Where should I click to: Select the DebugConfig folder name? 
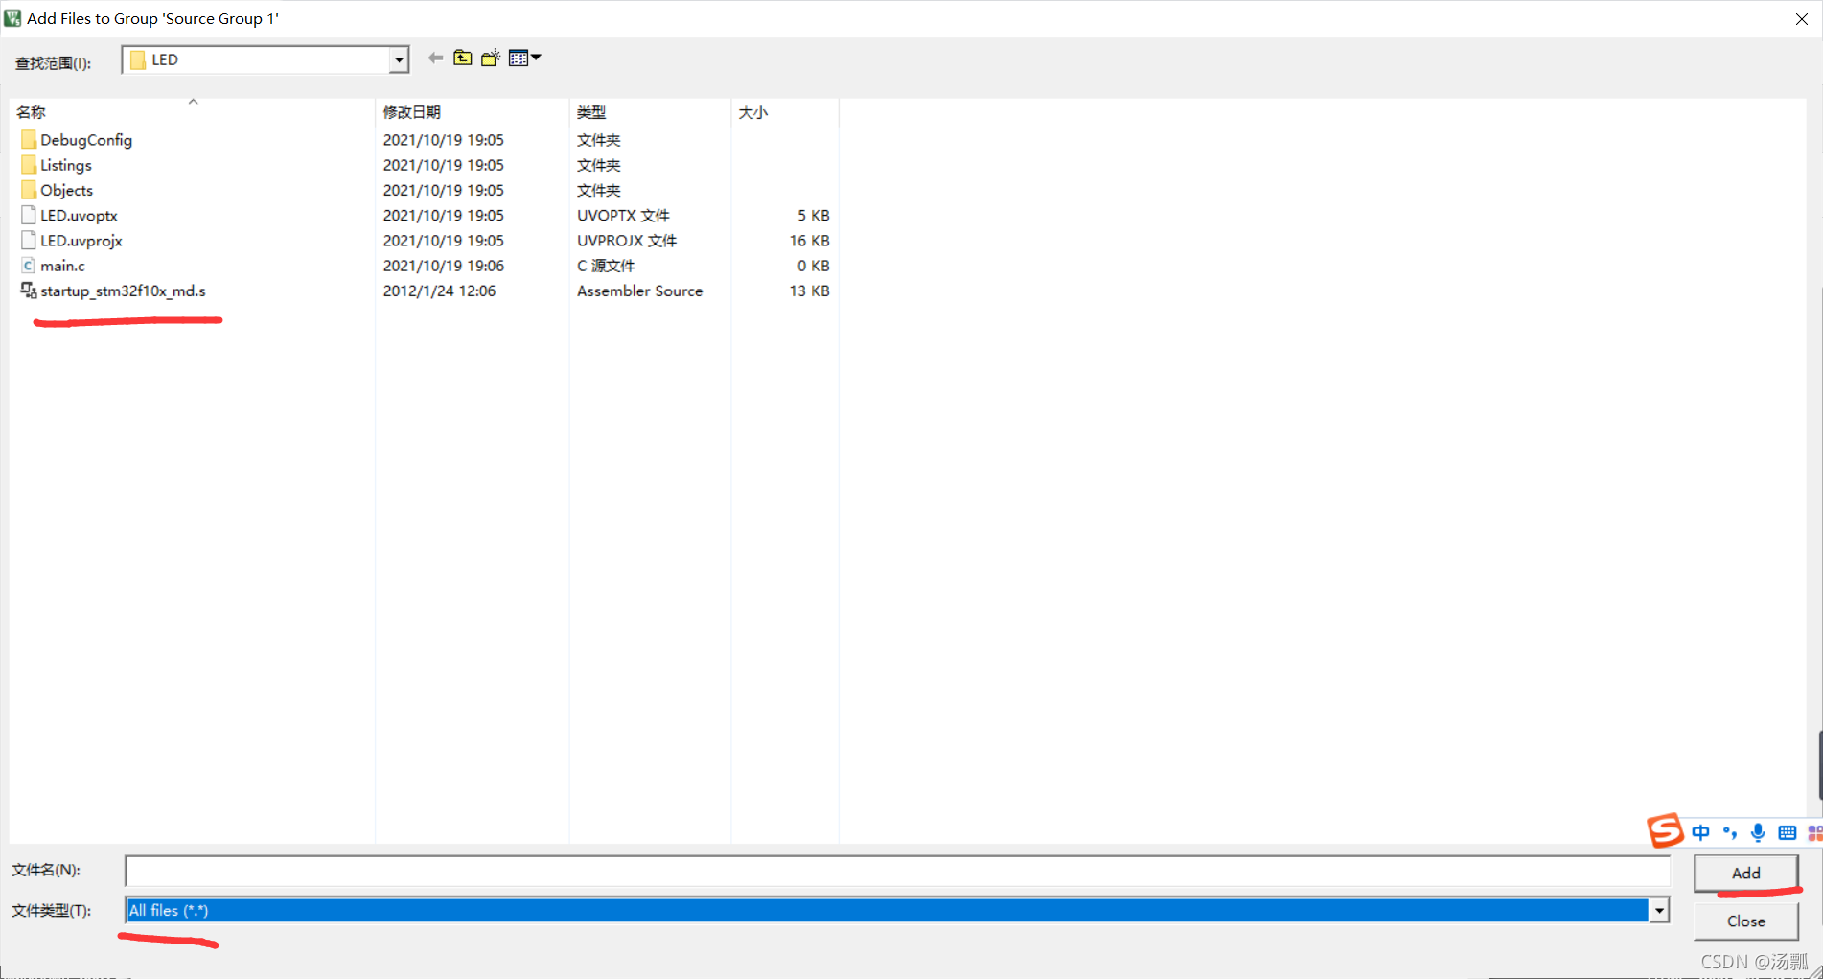tap(86, 140)
